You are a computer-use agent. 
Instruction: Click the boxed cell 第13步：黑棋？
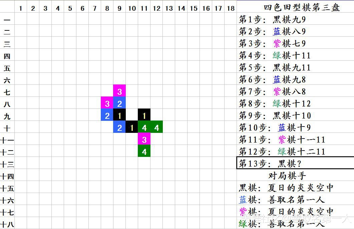295,163
